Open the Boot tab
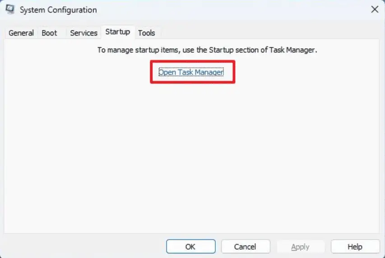The width and height of the screenshot is (385, 258). [x=50, y=32]
